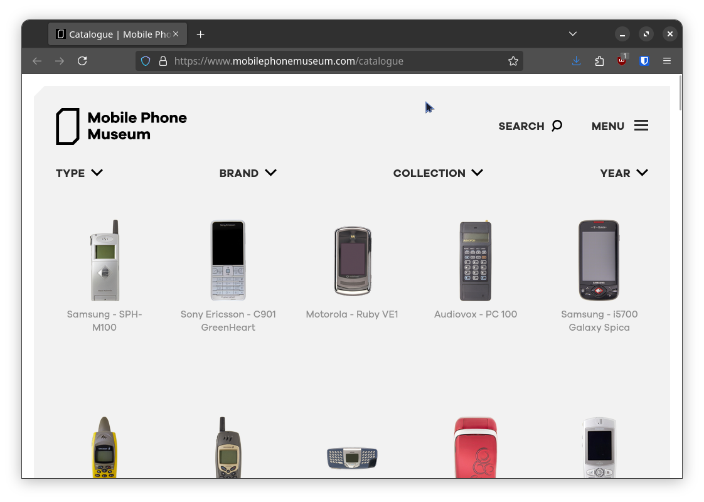Open the site MENU hamburger icon
704x502 pixels.
tap(641, 125)
